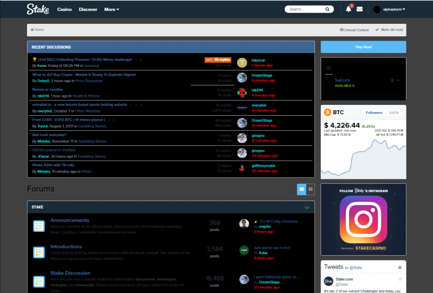Click the alphastorm profile avatar
The height and width of the screenshot is (293, 433).
pyautogui.click(x=377, y=9)
